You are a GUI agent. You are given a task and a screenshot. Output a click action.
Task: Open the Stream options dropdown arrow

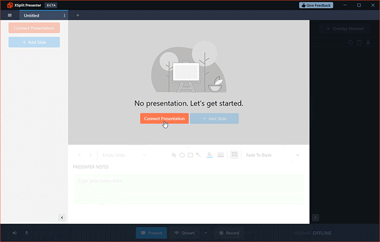point(206,233)
